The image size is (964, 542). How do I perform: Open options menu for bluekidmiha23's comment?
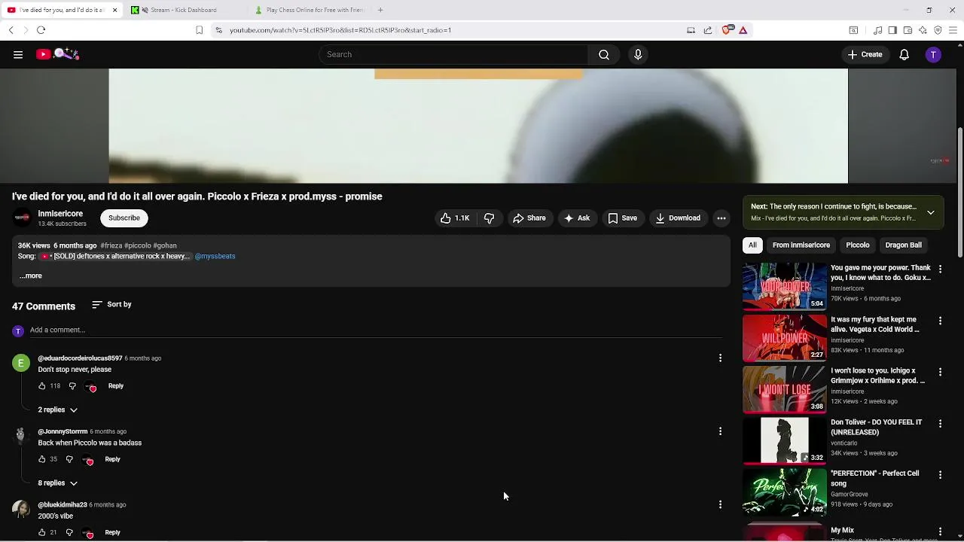tap(720, 504)
